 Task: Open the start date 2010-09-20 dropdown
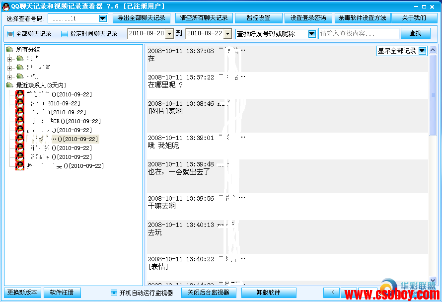[x=169, y=34]
